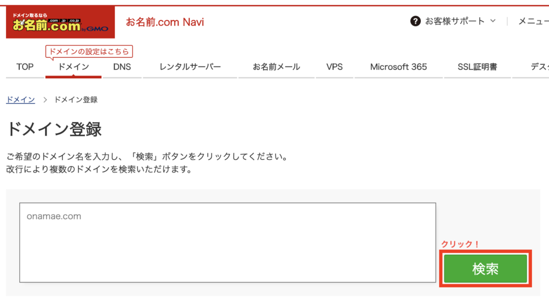549x304 pixels.
Task: Switch to the VPS tab
Action: click(335, 67)
